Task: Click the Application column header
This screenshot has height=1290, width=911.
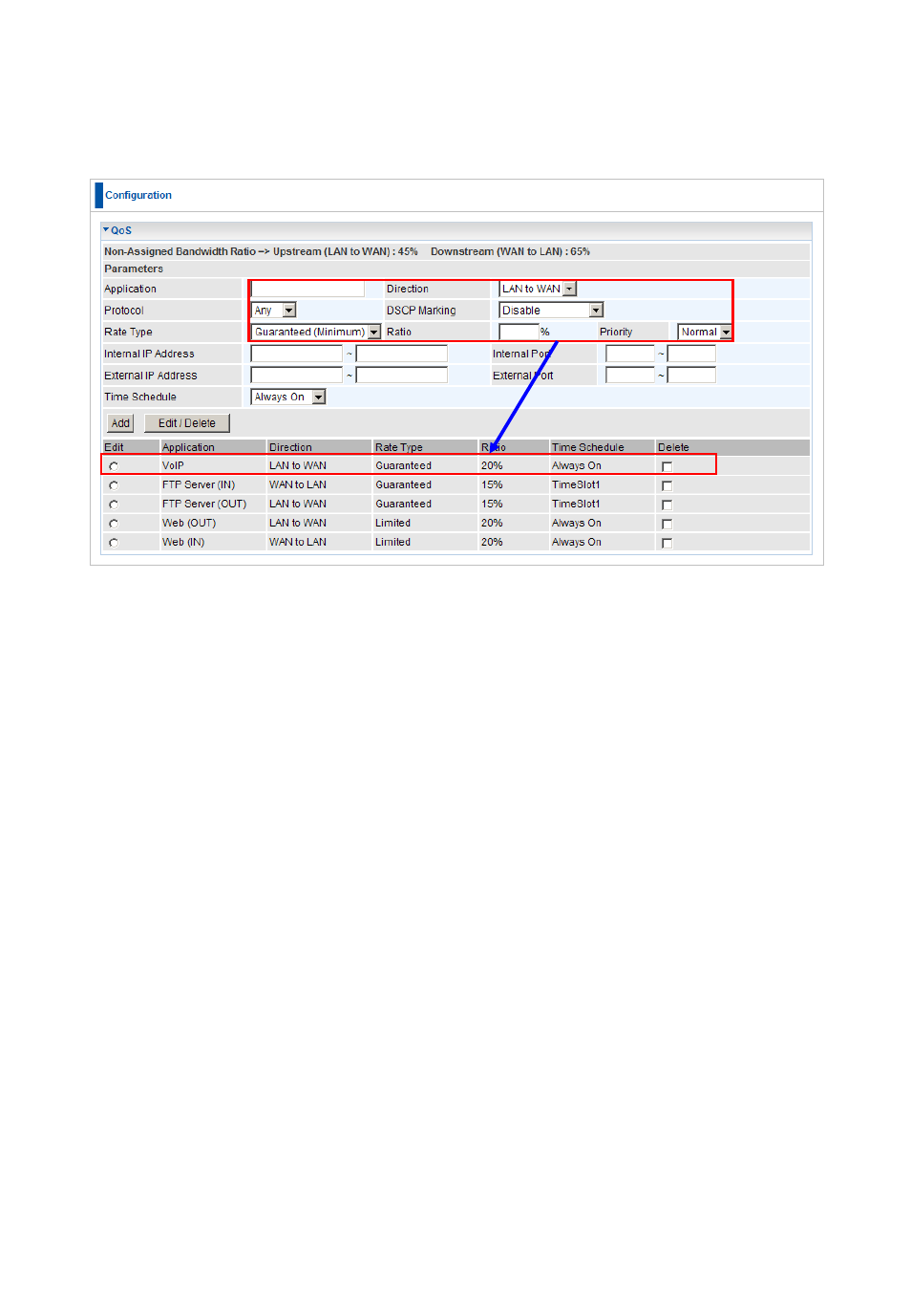Action: click(188, 447)
